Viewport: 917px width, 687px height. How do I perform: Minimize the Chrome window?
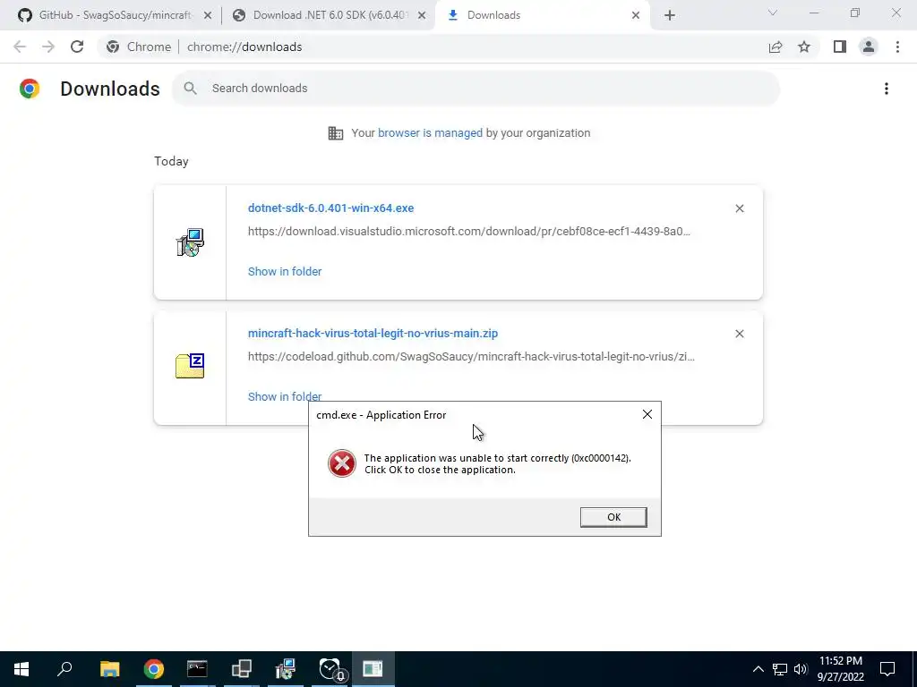[x=813, y=13]
